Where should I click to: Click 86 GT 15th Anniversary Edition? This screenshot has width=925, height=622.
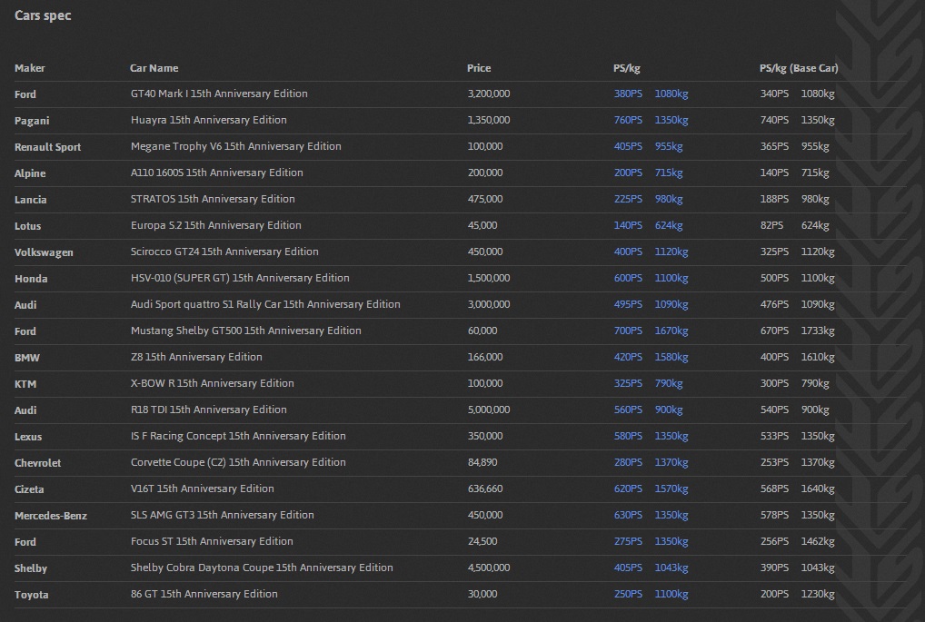204,594
